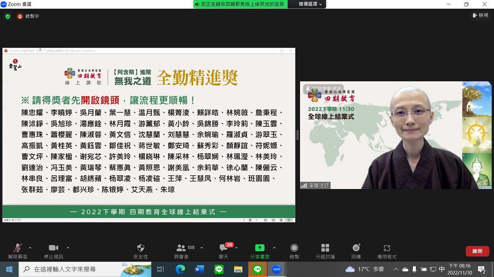This screenshot has width=494, height=277.
Task: Click the signal bars icon on the video tile
Action: coord(304,185)
